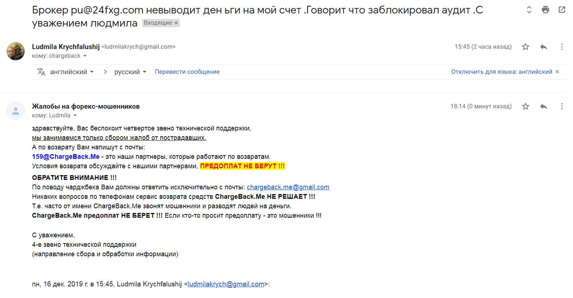Dismiss the translation bar with X

coord(557,72)
